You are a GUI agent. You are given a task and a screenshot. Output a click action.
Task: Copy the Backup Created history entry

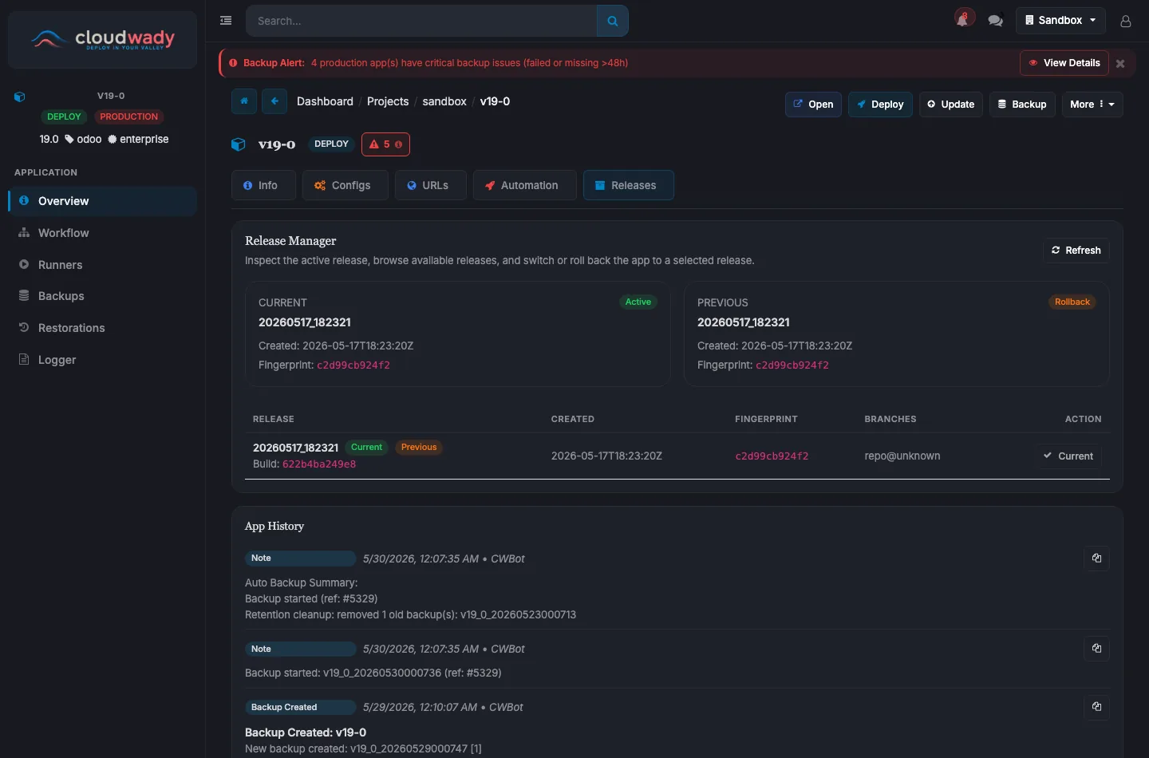tap(1096, 707)
